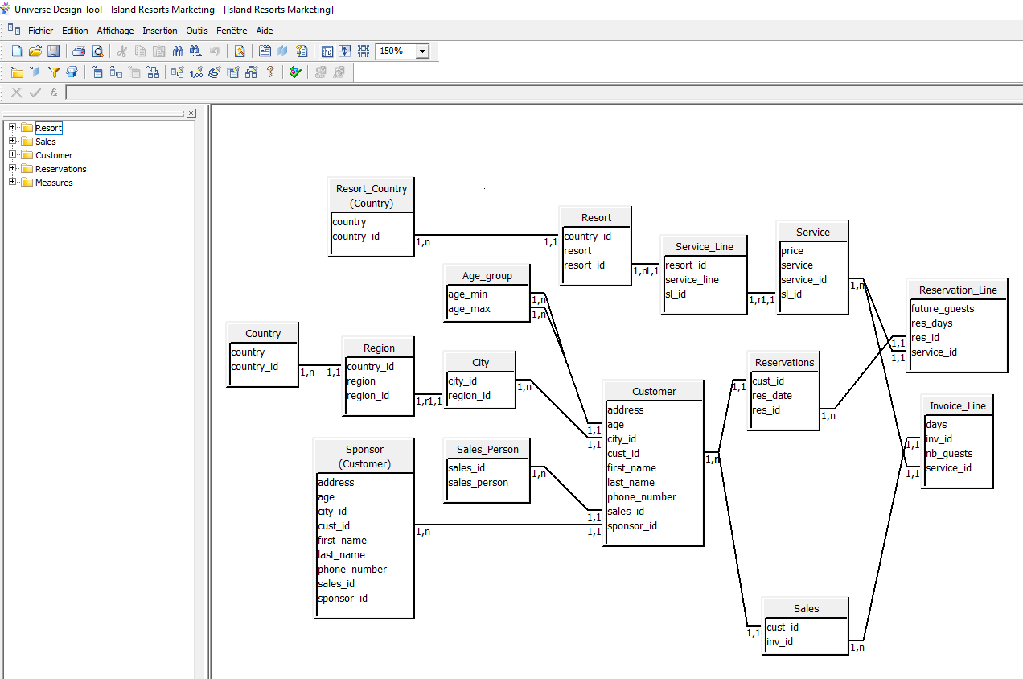Toggle the structure pane view button
The image size is (1023, 679).
327,51
